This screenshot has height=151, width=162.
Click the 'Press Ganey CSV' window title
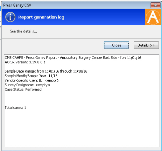click(17, 5)
